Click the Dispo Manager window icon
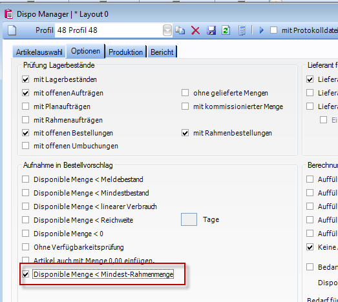The height and width of the screenshot is (302, 338). (8, 14)
